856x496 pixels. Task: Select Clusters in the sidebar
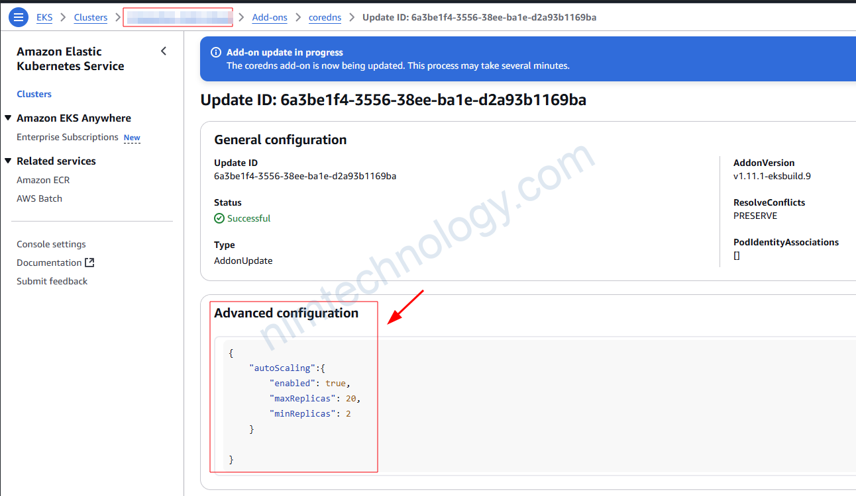pos(34,94)
